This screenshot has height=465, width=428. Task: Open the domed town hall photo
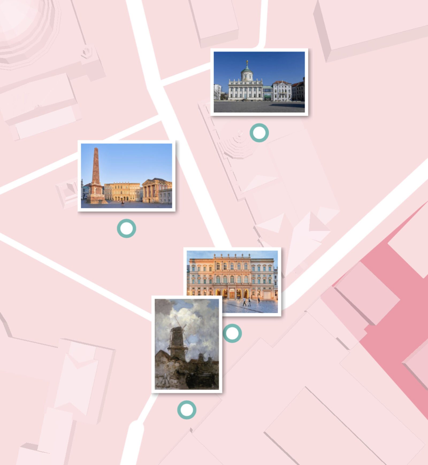[259, 82]
